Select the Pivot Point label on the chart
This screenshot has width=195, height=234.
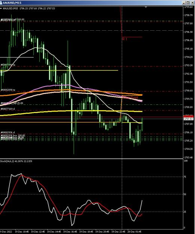pos(130,97)
